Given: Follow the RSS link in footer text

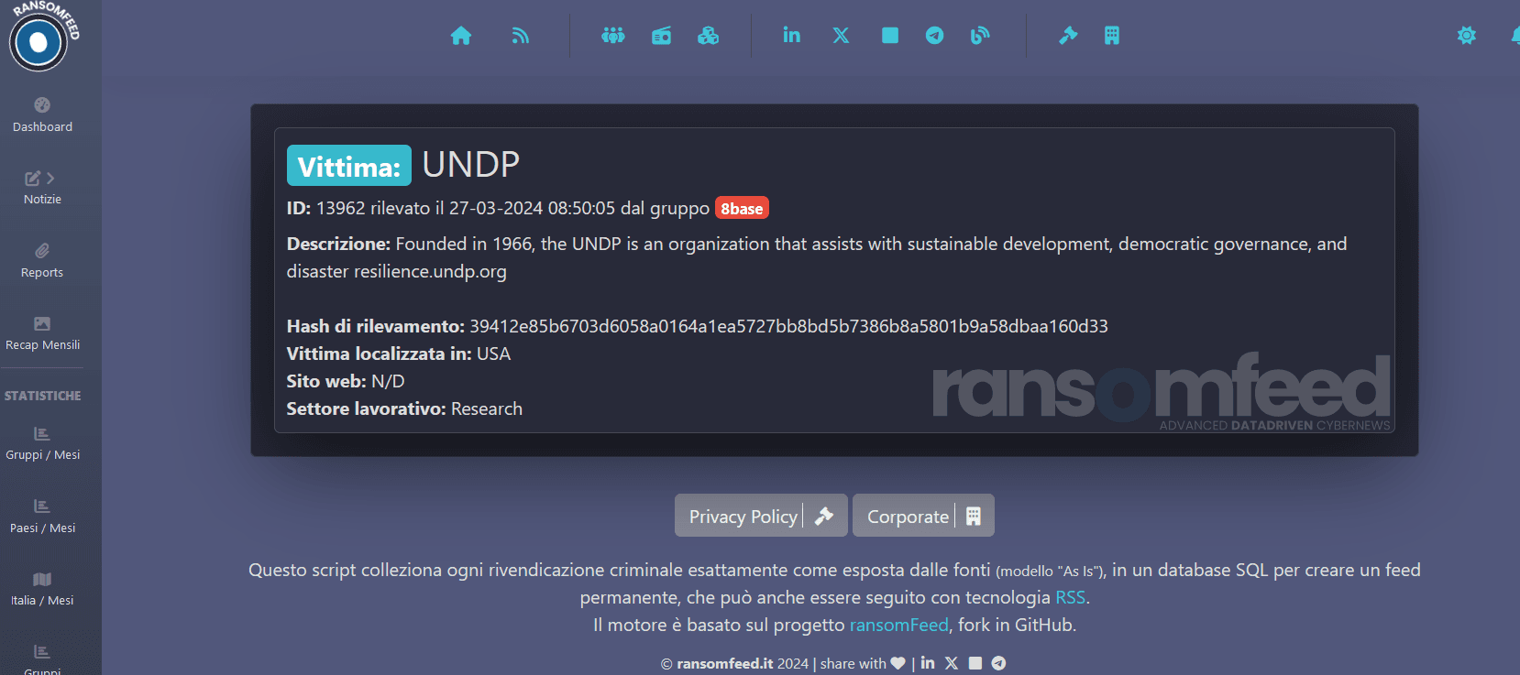Looking at the screenshot, I should pyautogui.click(x=1070, y=597).
